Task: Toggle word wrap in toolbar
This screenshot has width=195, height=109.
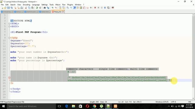Action: [x=68, y=8]
